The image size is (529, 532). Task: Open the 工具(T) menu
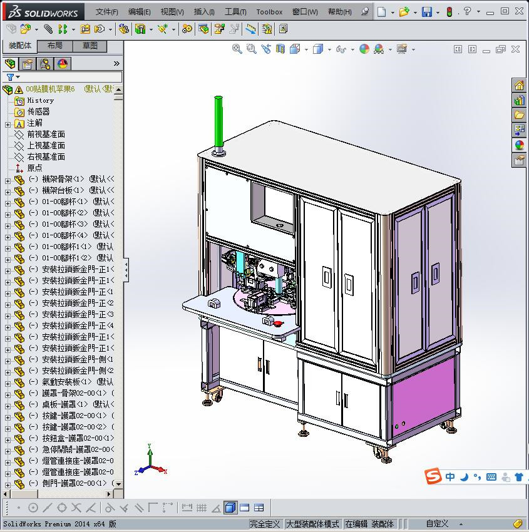point(235,12)
